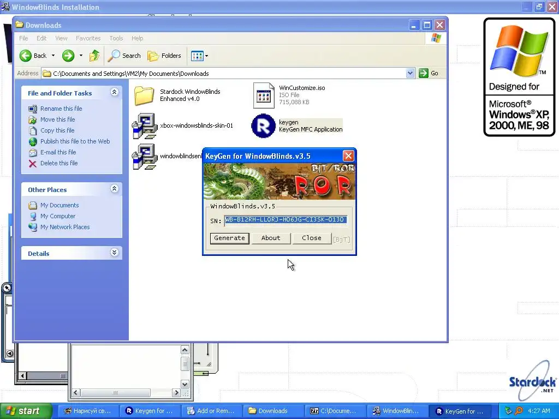Switch to WindowBlin... taskbar button

pos(396,411)
